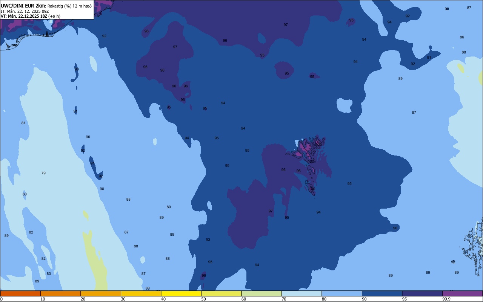The width and height of the screenshot is (483, 302).
Task: Click the legend tick label "99.9"
Action: (x=446, y=299)
